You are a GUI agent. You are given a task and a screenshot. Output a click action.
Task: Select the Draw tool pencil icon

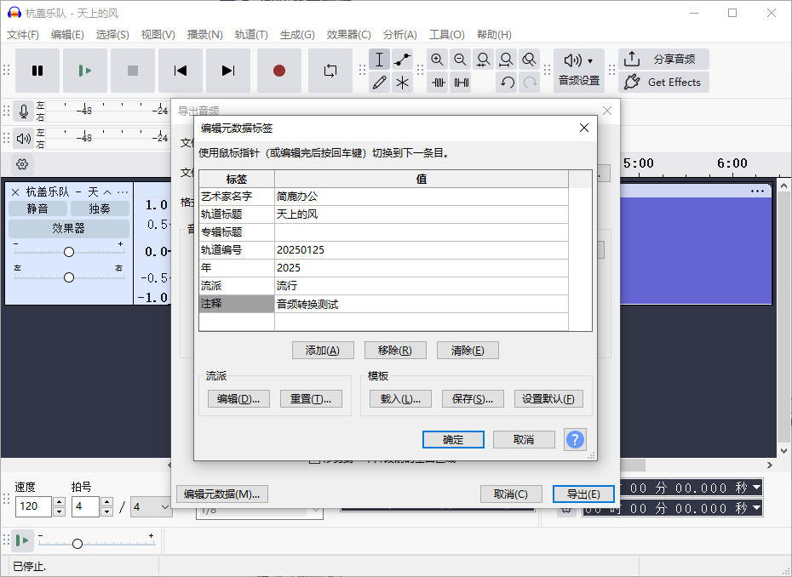click(x=379, y=83)
